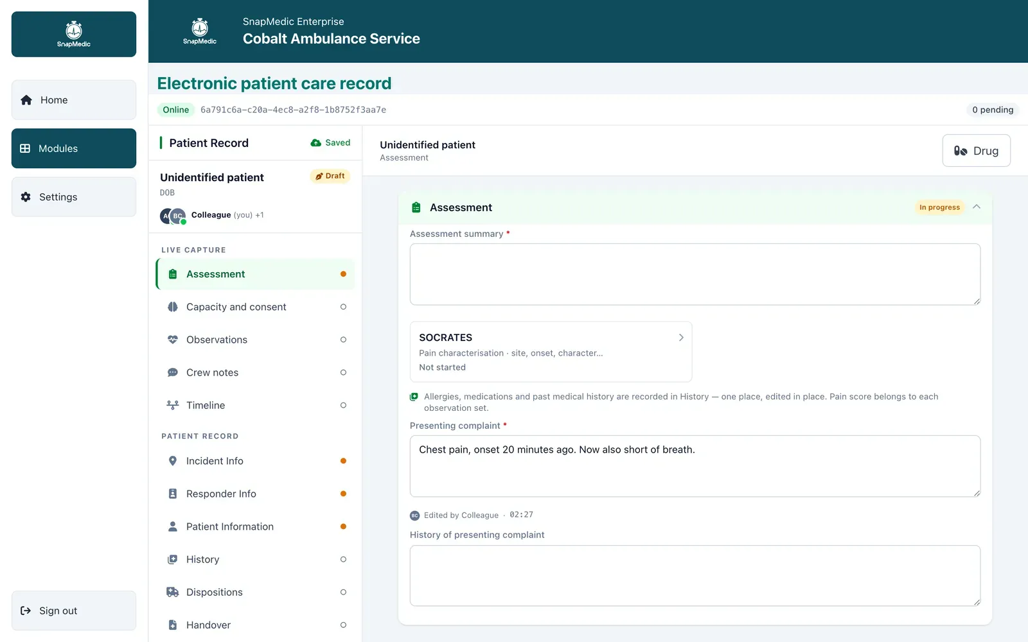Click into the Assessment summary text box
Screen dimensions: 1028x642
695,274
